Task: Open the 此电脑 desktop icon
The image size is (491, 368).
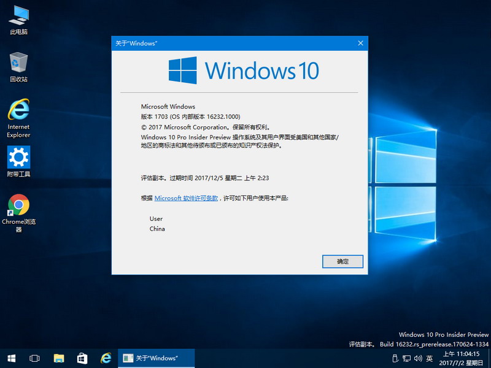Action: click(18, 20)
